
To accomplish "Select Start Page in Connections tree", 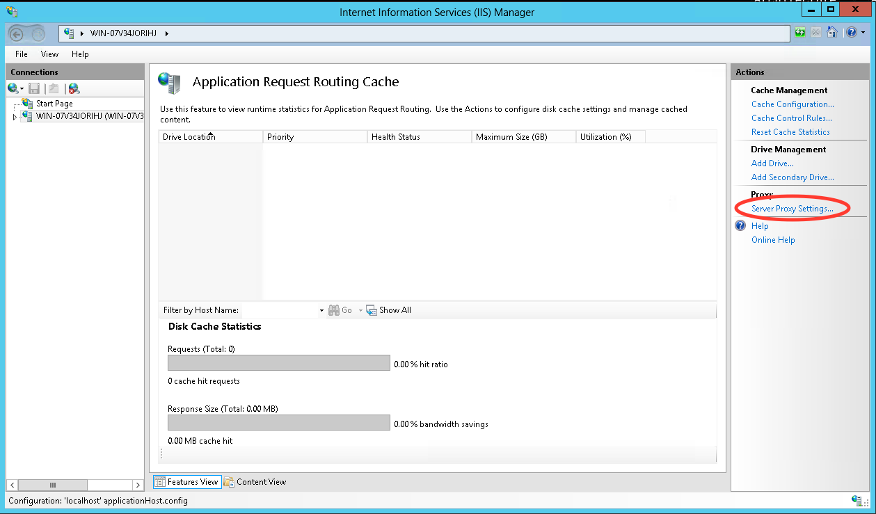I will pyautogui.click(x=54, y=104).
